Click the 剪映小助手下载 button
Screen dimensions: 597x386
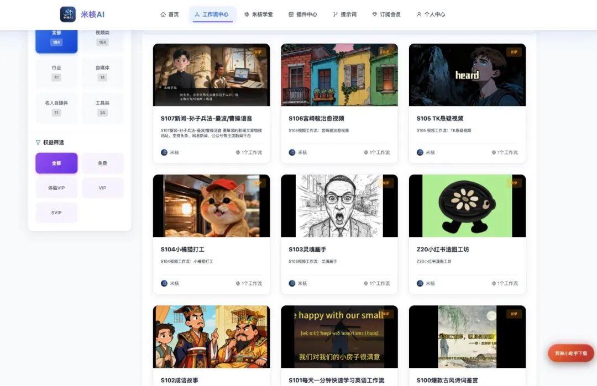pyautogui.click(x=570, y=353)
